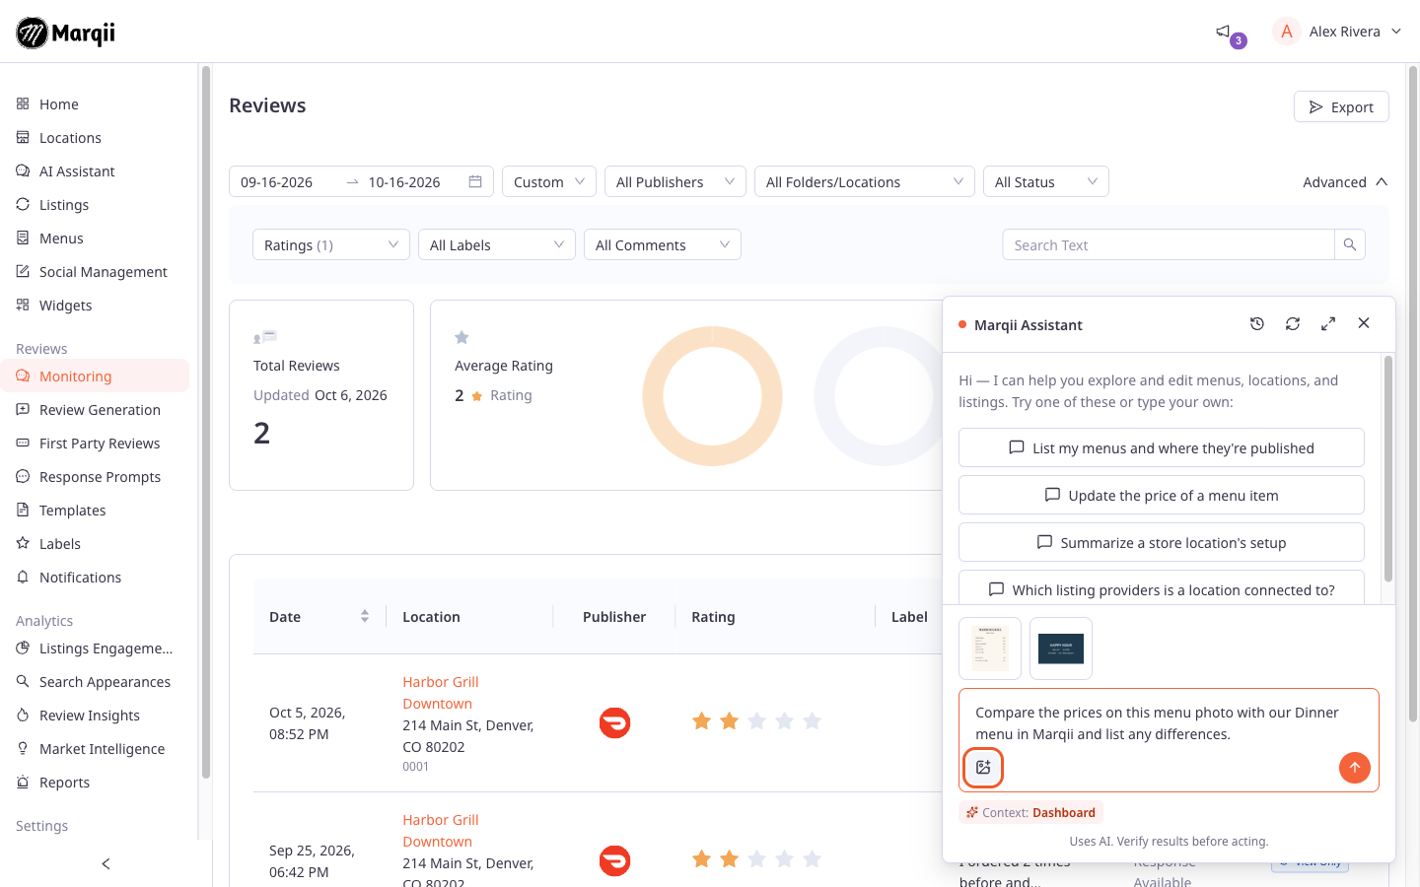Choose 'Update the price of a menu item' suggestion

coord(1162,495)
